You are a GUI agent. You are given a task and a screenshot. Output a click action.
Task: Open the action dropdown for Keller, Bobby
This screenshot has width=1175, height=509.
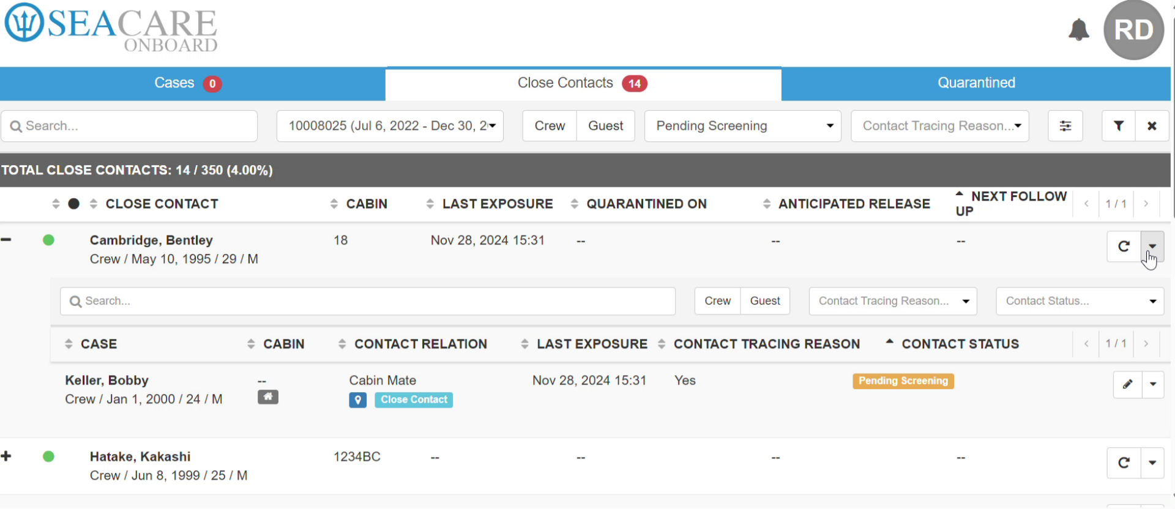pyautogui.click(x=1153, y=384)
